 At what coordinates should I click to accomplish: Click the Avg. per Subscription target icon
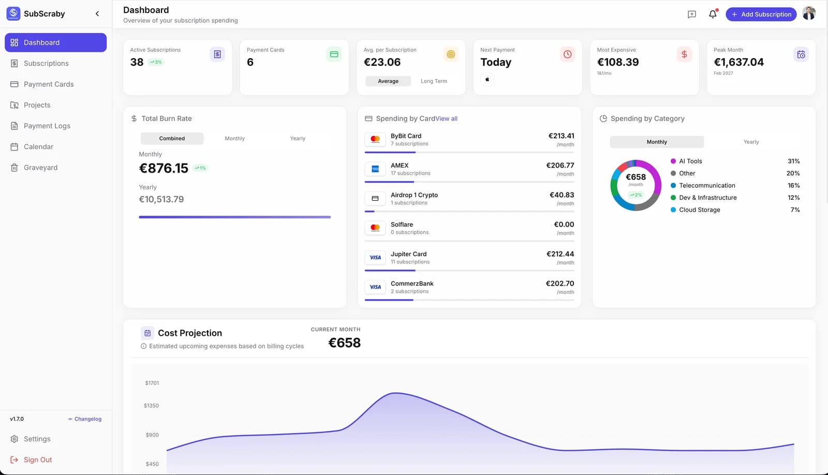451,54
